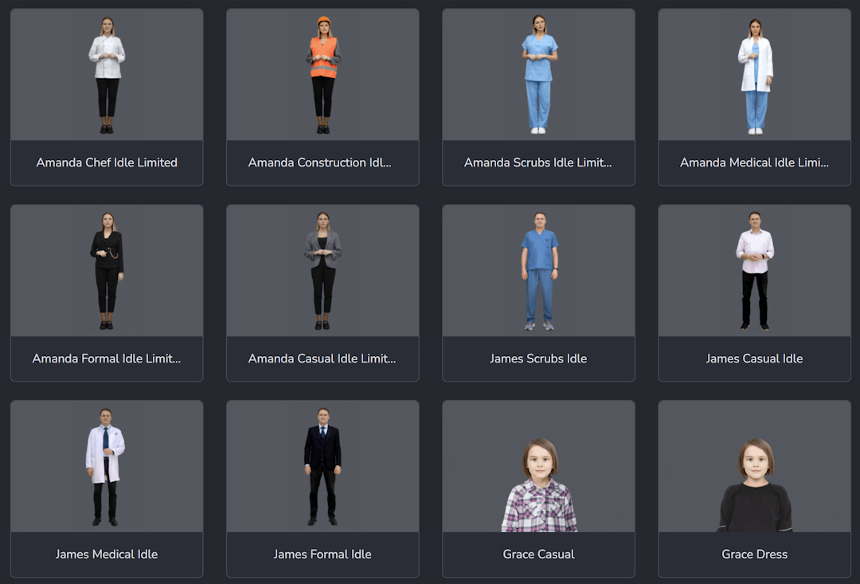Select the Amanda Casual avatar with gray blazer
860x584 pixels.
click(322, 268)
